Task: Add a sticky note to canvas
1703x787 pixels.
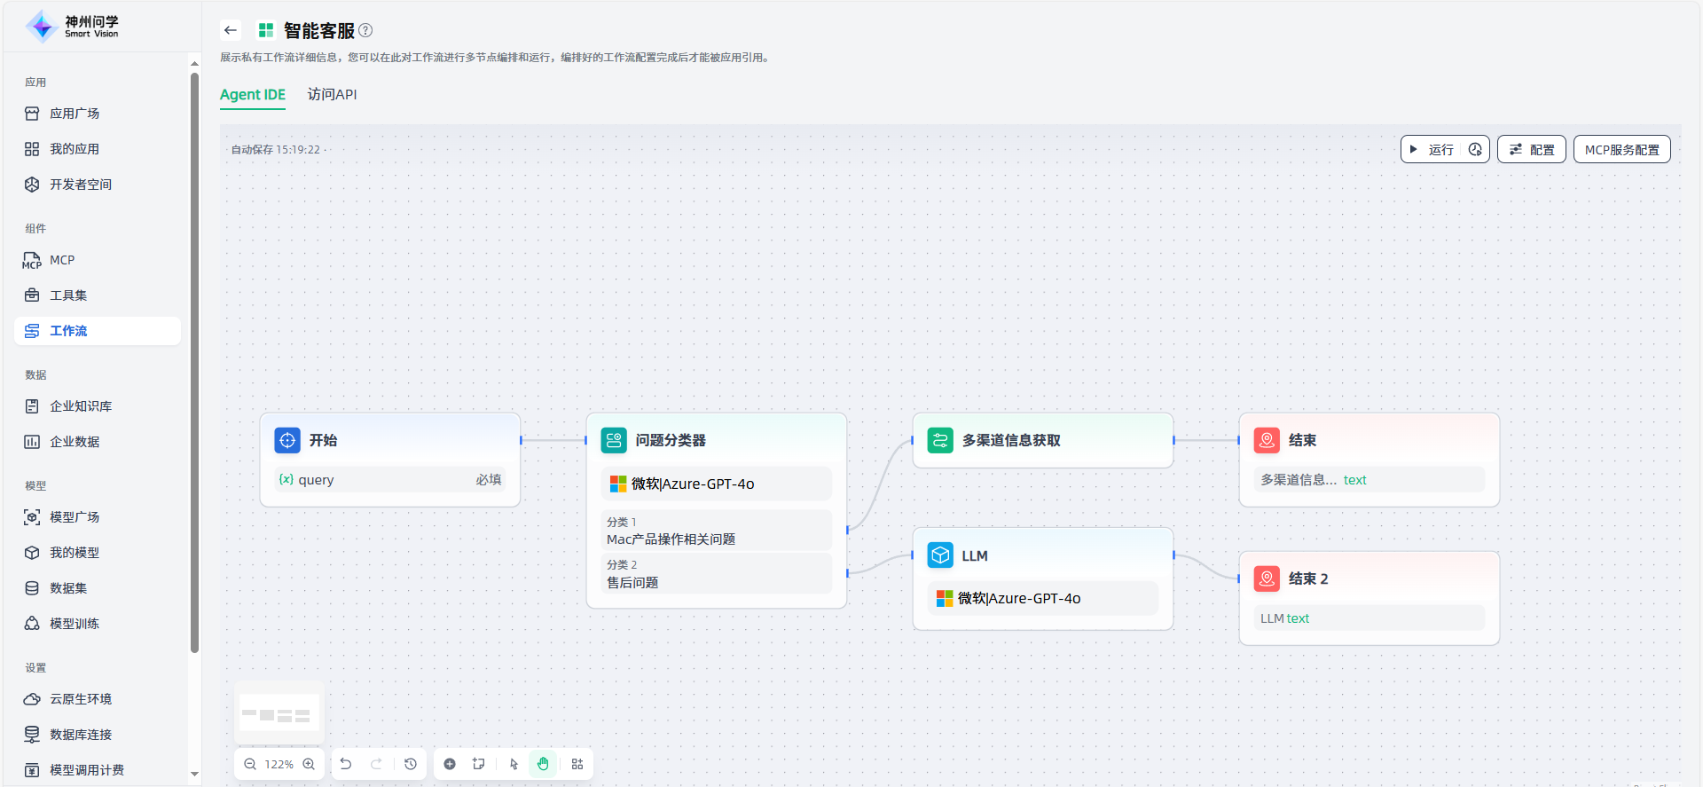Action: (x=479, y=764)
